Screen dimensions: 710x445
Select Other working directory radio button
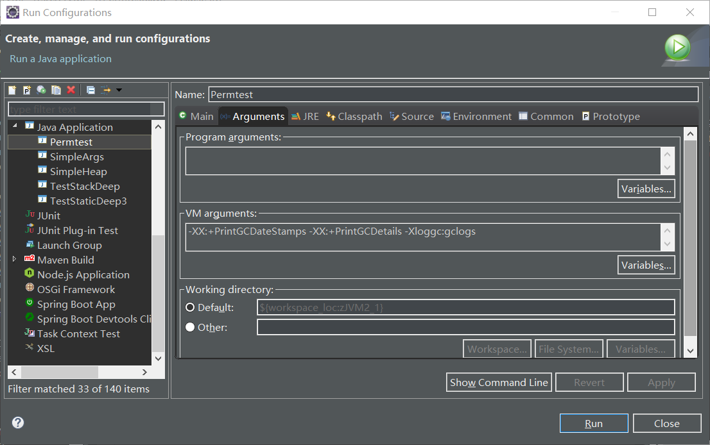pyautogui.click(x=190, y=327)
